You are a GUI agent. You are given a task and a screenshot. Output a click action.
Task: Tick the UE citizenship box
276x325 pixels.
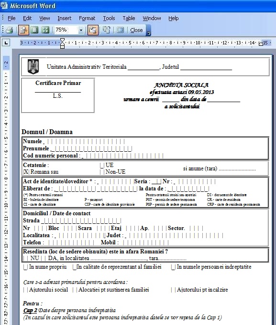[102, 166]
